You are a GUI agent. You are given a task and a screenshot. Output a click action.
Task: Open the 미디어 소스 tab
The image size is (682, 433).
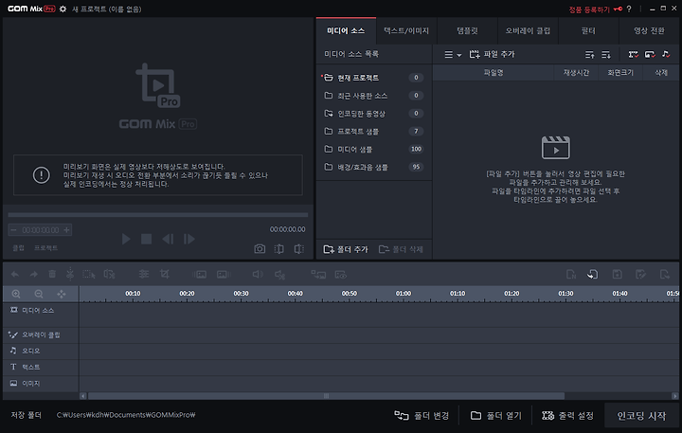[x=347, y=31]
